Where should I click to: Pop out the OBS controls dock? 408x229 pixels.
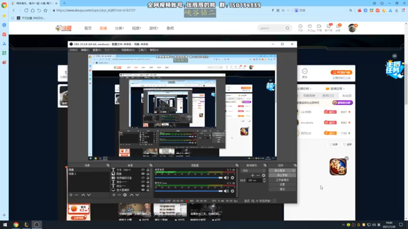point(295,165)
